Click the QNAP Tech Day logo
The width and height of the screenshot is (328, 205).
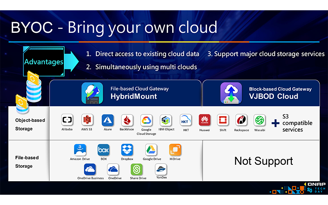click(x=297, y=188)
